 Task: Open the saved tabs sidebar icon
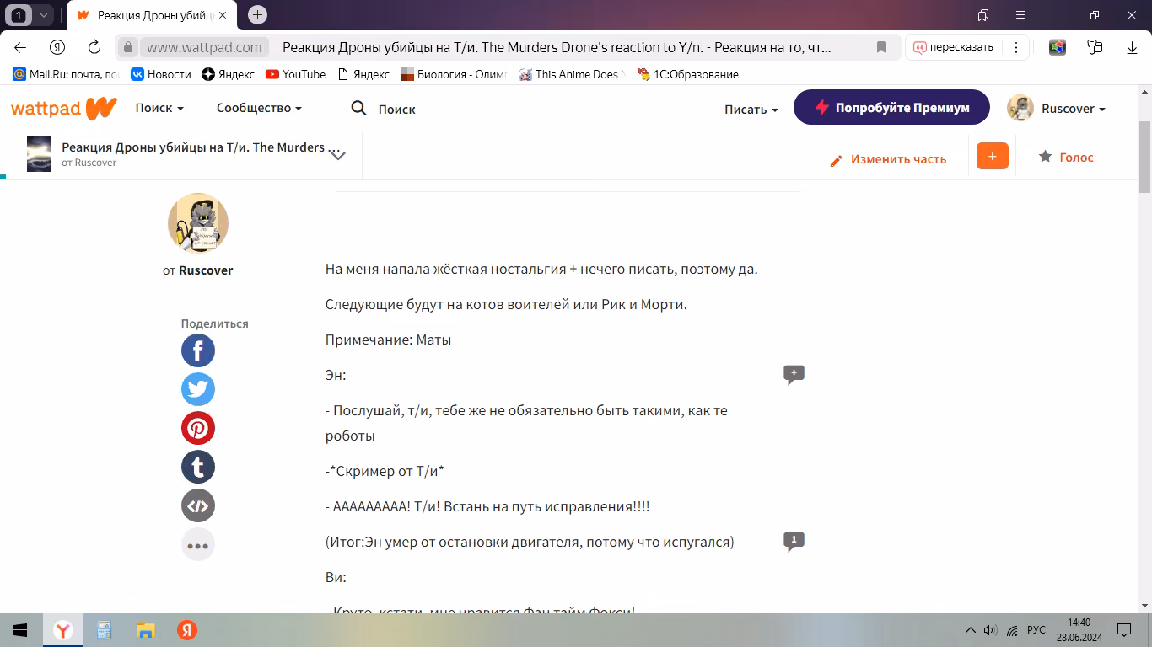[x=982, y=14]
